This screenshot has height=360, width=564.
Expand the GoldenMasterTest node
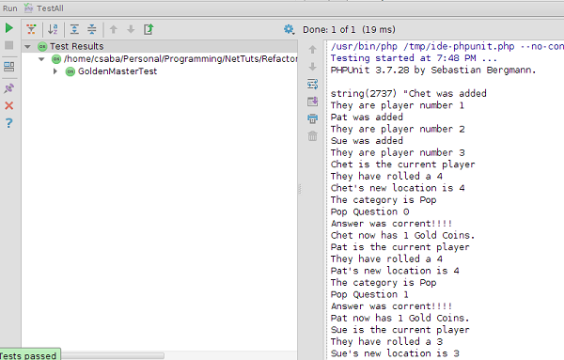coord(55,71)
